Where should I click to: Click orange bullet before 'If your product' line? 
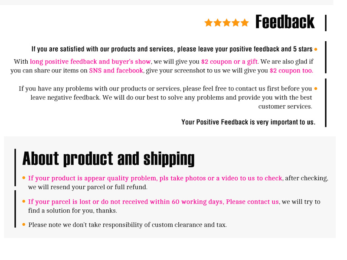coord(24,178)
